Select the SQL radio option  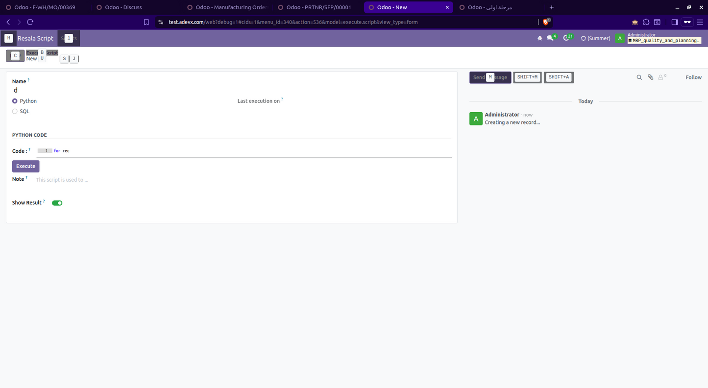[15, 111]
